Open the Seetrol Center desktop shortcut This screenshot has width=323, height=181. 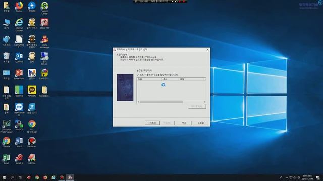[x=44, y=8]
